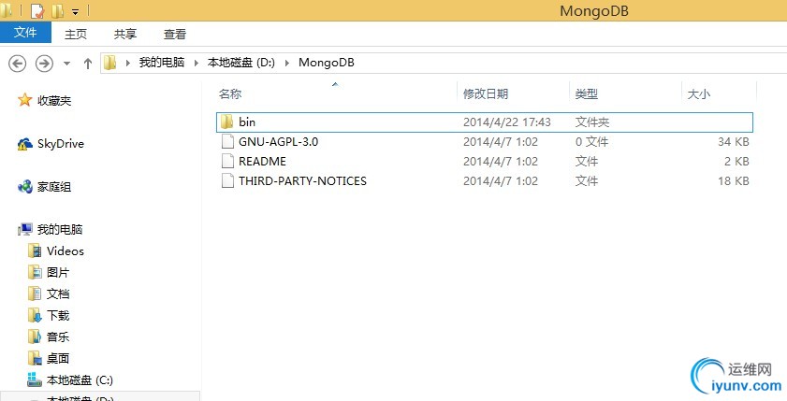Select the bin folder name

247,122
